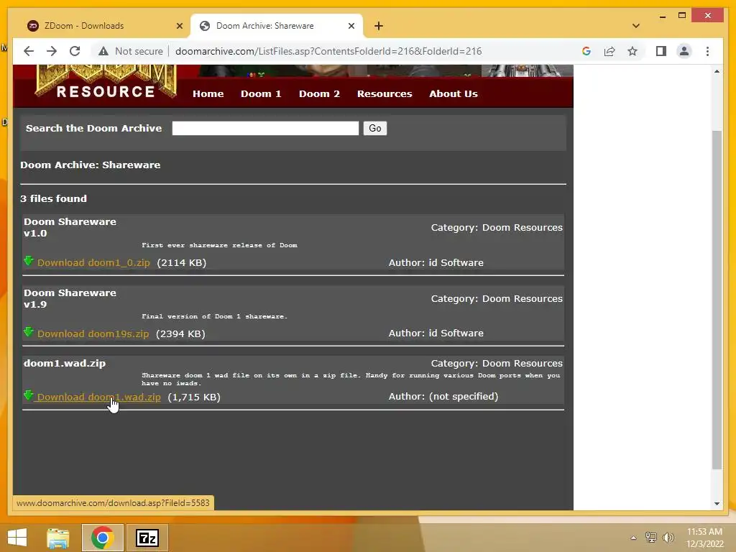Click the Chrome taskbar icon

click(102, 538)
